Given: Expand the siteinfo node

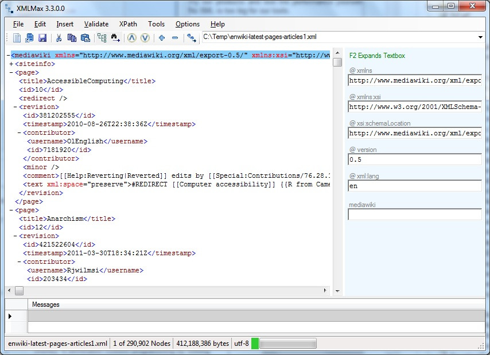Looking at the screenshot, I should click(x=11, y=64).
